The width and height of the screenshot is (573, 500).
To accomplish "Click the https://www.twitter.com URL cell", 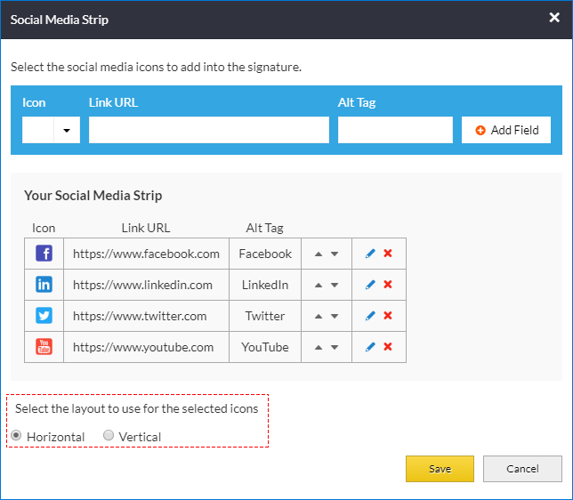I will [146, 316].
